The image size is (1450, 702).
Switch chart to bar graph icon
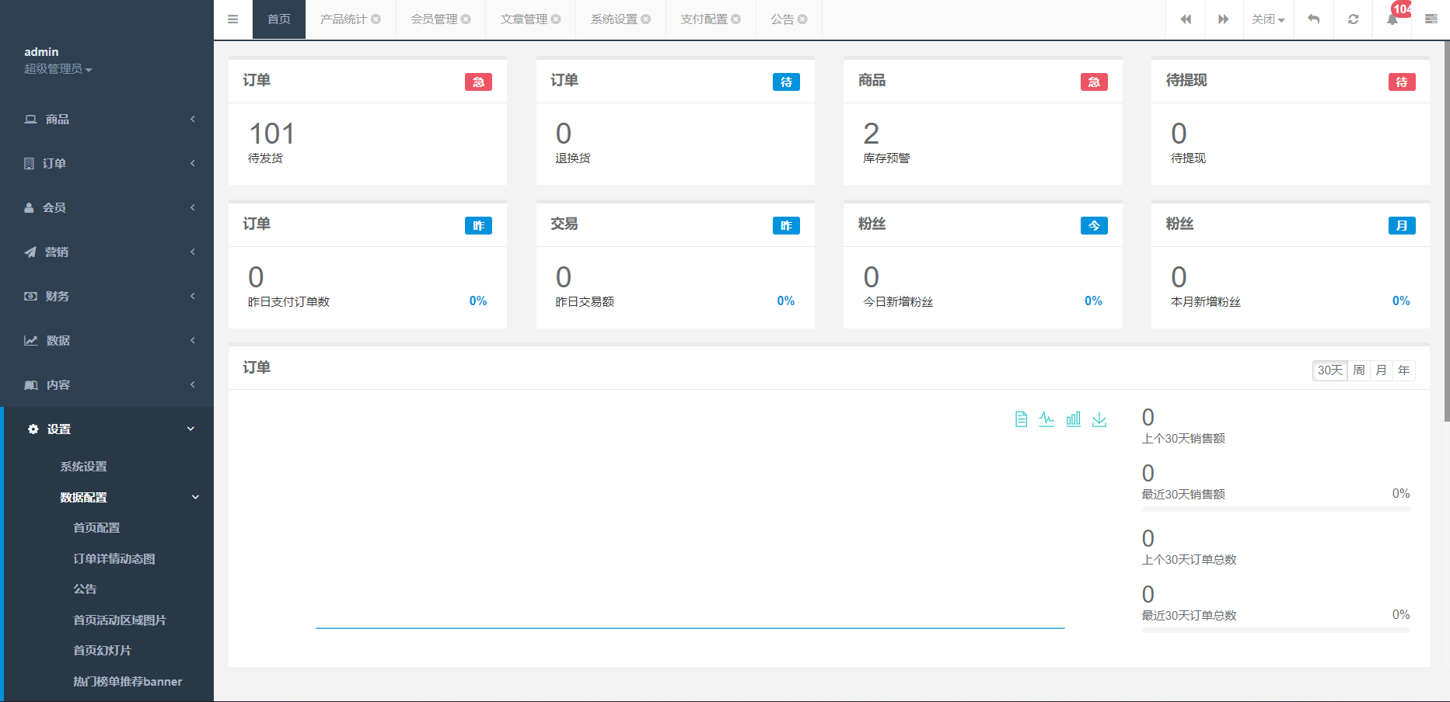1074,419
